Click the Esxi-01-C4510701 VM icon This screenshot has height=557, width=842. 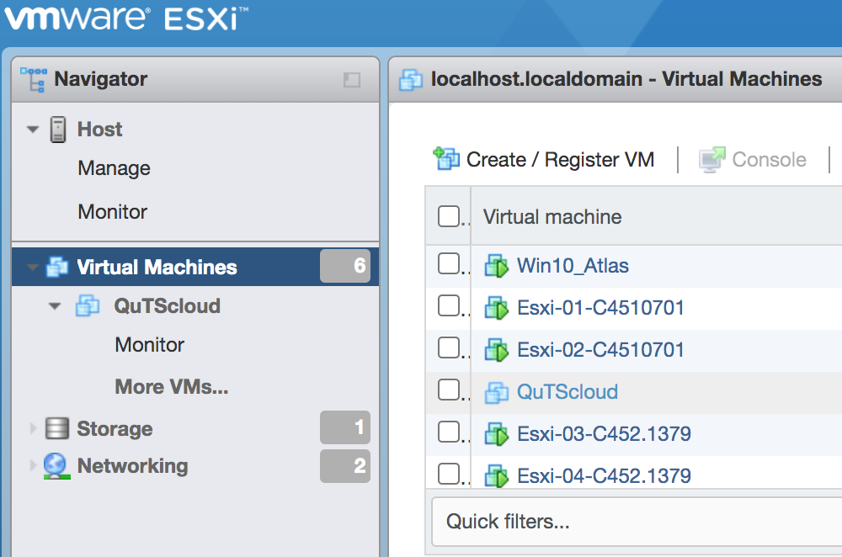497,308
